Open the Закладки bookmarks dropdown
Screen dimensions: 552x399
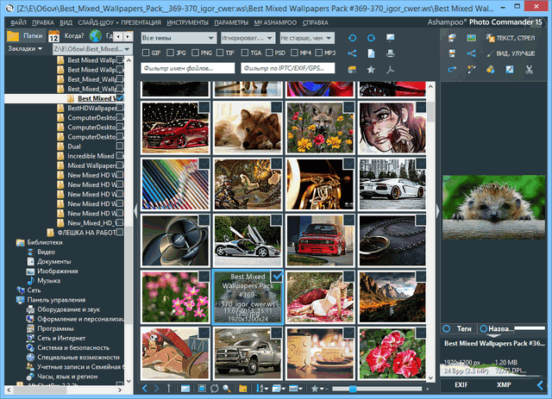27,50
